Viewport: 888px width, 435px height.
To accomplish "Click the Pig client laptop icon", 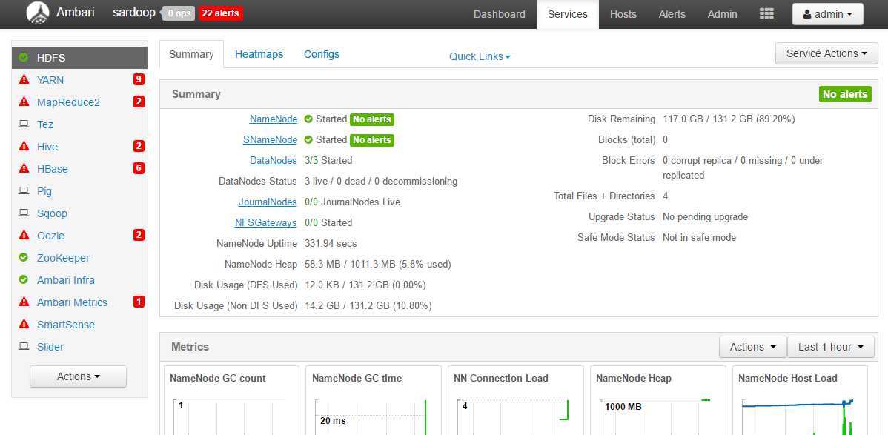I will click(x=24, y=191).
